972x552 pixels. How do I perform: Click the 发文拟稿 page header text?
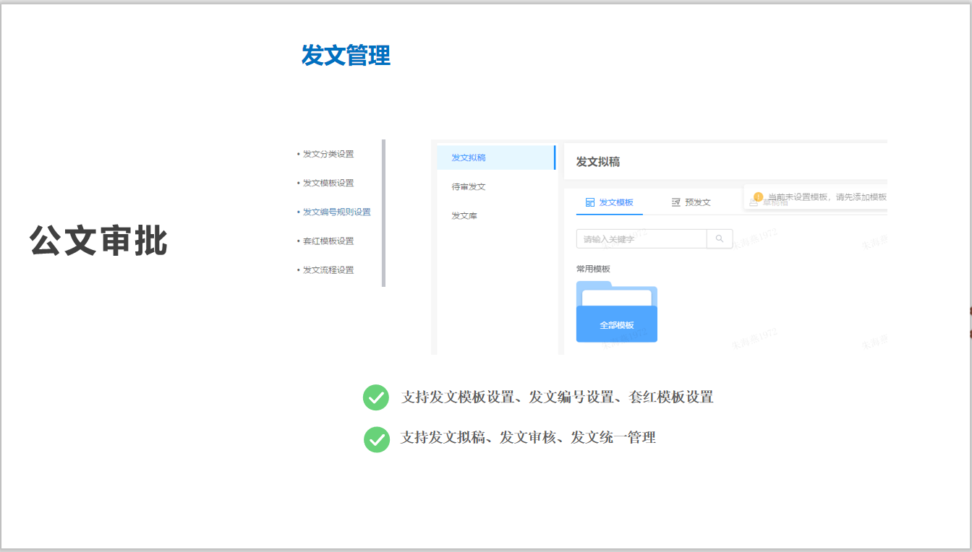point(597,162)
